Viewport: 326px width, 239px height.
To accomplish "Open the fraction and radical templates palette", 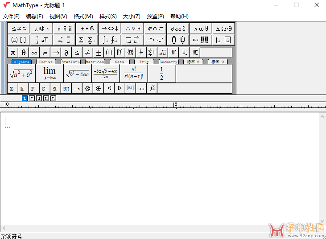I will [41, 40].
